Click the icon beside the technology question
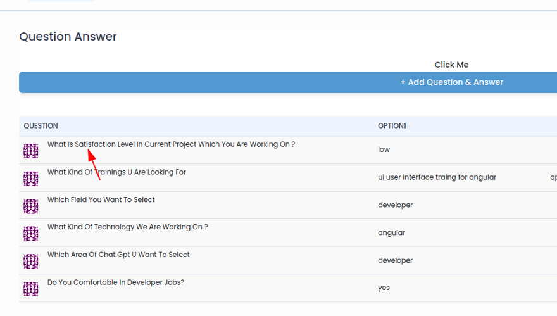 pyautogui.click(x=30, y=234)
